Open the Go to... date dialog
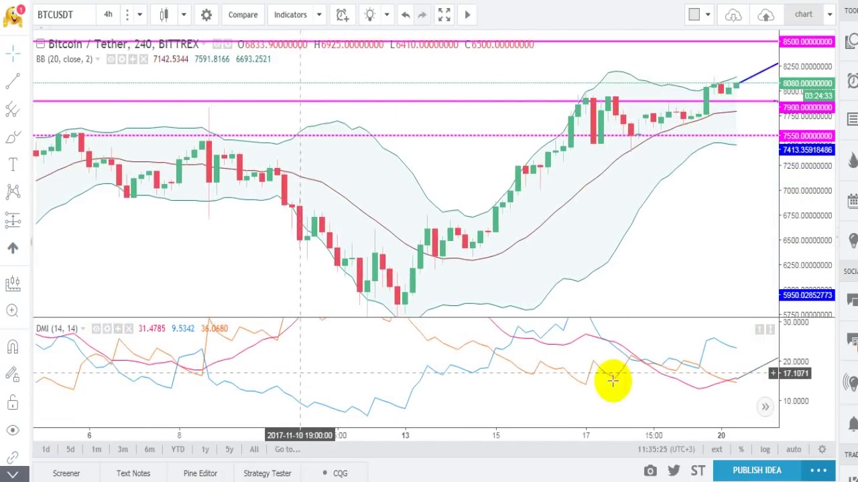The image size is (858, 482). click(288, 449)
